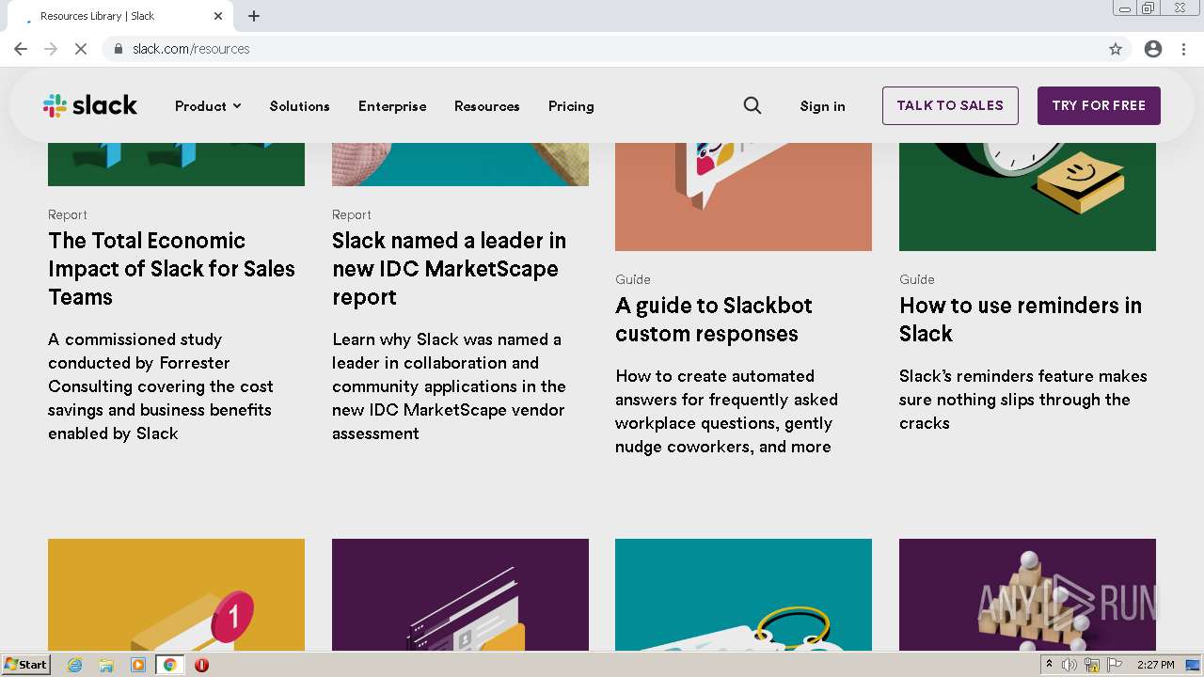Click the Action Center flag icon

[x=1113, y=665]
